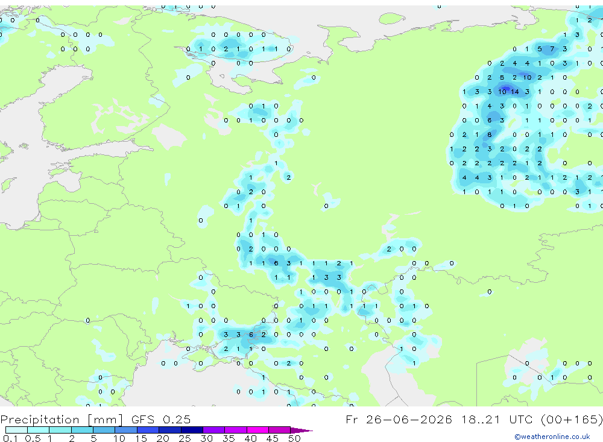This screenshot has width=603, height=442.
Task: Click the 40–45 mm magenta legend swatch
Action: point(257,430)
